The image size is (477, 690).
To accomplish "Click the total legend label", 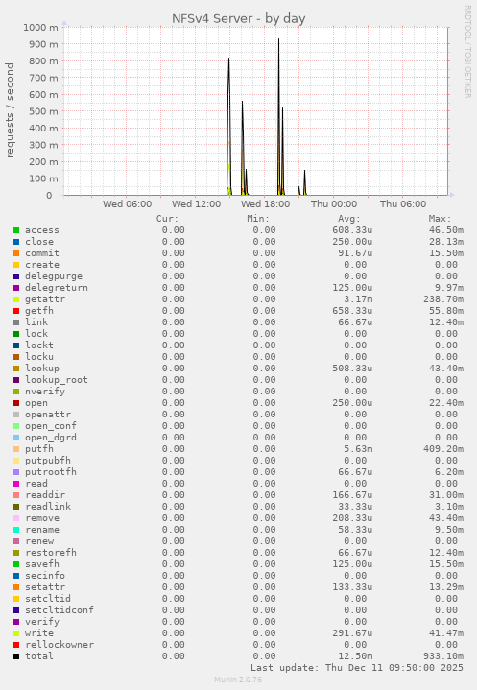I will click(x=39, y=656).
